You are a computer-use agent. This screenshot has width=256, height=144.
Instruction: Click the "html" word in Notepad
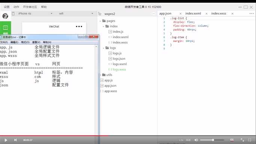click(x=39, y=72)
